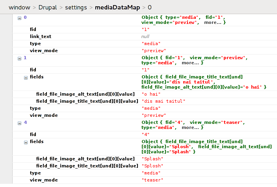The height and width of the screenshot is (187, 277).
Task: Open Object value beginning type="media", fid="1"
Action: (x=184, y=20)
